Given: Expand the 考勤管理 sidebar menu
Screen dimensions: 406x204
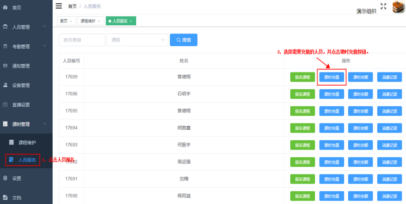Looking at the screenshot, I should tap(24, 46).
